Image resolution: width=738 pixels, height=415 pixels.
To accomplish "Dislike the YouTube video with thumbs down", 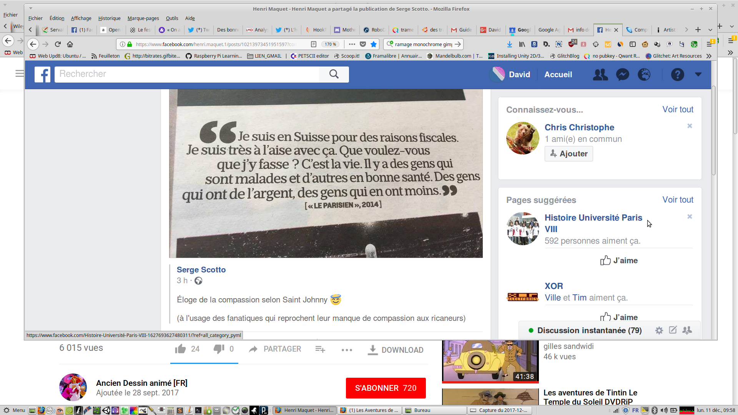I will [219, 349].
